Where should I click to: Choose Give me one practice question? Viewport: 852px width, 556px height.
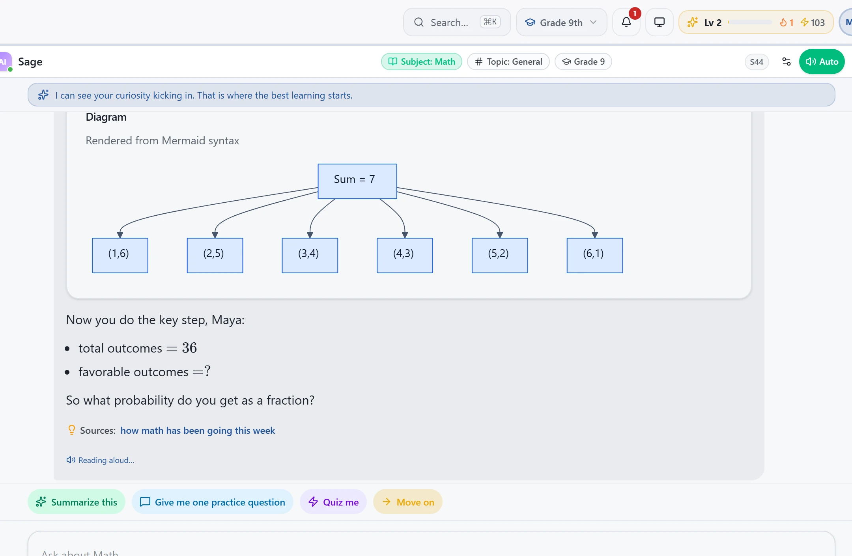(212, 502)
